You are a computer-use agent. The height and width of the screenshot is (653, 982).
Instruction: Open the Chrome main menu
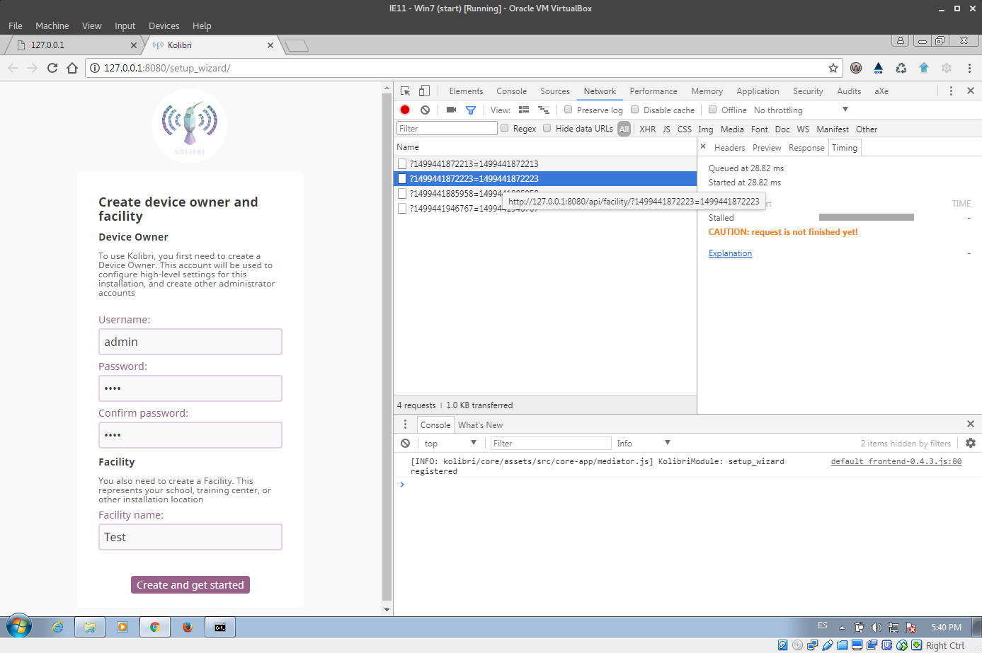coord(969,68)
